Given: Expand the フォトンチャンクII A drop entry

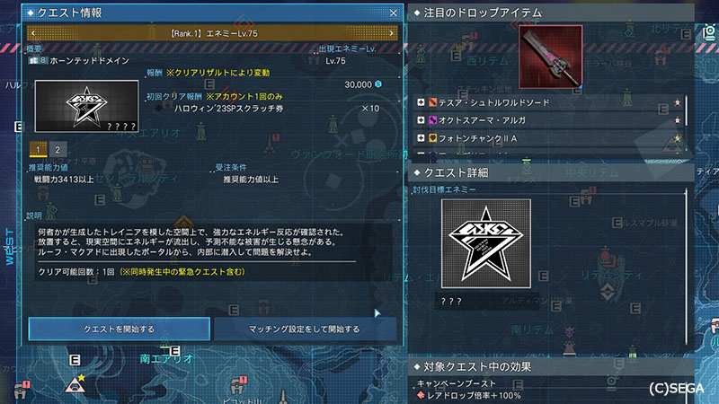Looking at the screenshot, I should click(x=421, y=138).
